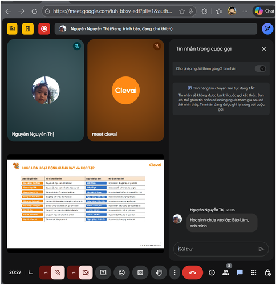Send the chat message arrow icon

click(261, 249)
